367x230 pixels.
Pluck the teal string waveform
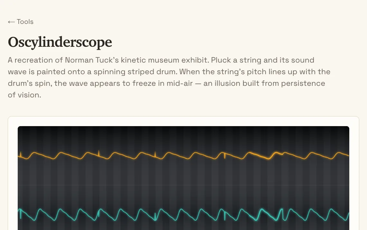(183, 215)
